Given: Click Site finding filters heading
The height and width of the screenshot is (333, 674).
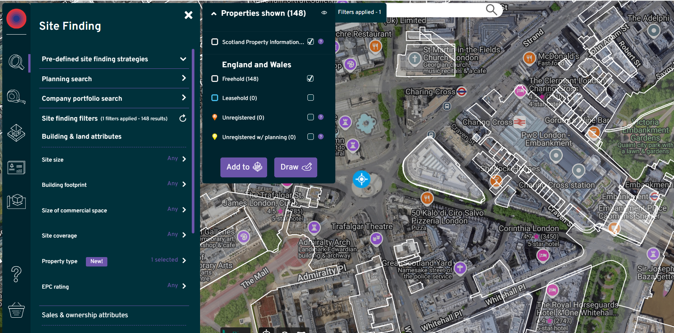Looking at the screenshot, I should (70, 118).
